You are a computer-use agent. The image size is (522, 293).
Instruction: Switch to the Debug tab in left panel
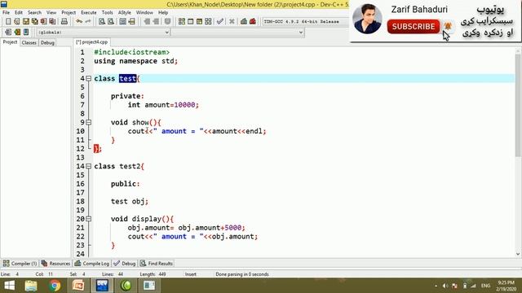pyautogui.click(x=47, y=42)
